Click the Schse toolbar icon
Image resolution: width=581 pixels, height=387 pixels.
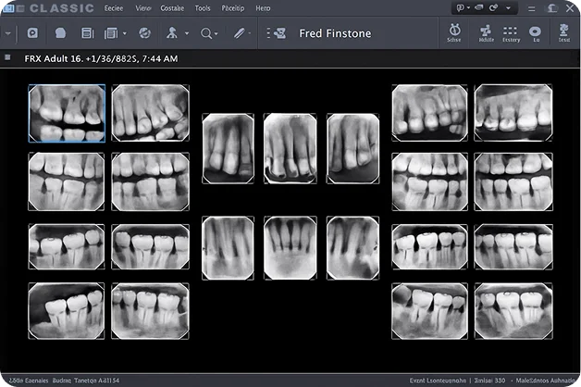(x=454, y=33)
